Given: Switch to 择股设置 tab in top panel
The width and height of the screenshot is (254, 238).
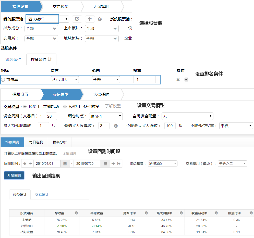Looking at the screenshot, I should 20,7.
